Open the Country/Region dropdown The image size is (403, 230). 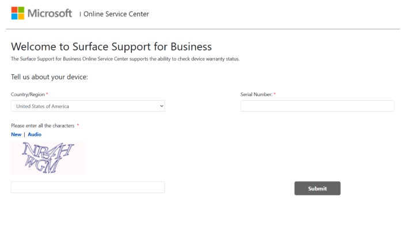click(x=88, y=106)
